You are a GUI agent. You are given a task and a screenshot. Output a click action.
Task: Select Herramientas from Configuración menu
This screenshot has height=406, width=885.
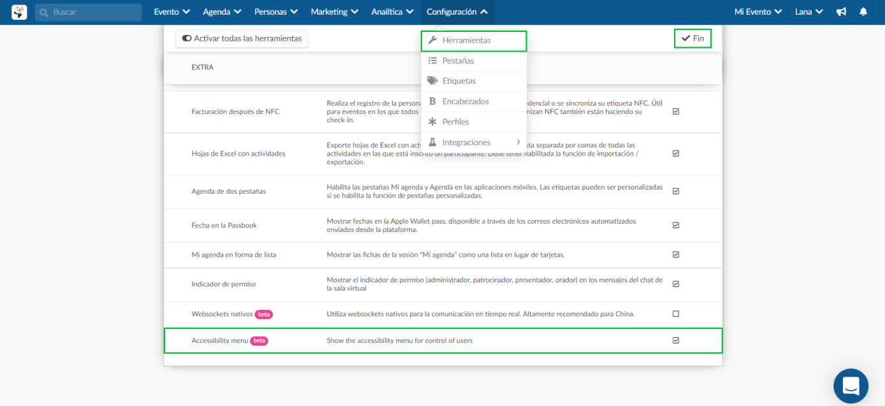474,41
